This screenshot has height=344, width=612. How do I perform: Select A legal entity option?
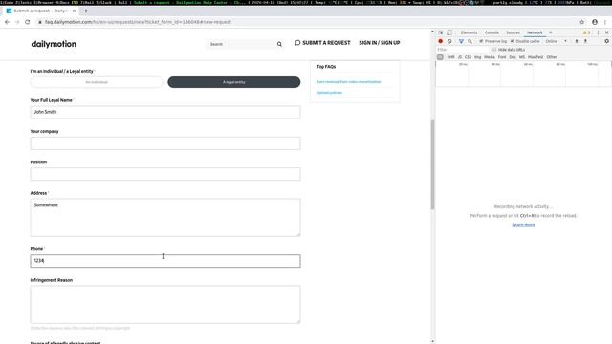click(x=233, y=82)
